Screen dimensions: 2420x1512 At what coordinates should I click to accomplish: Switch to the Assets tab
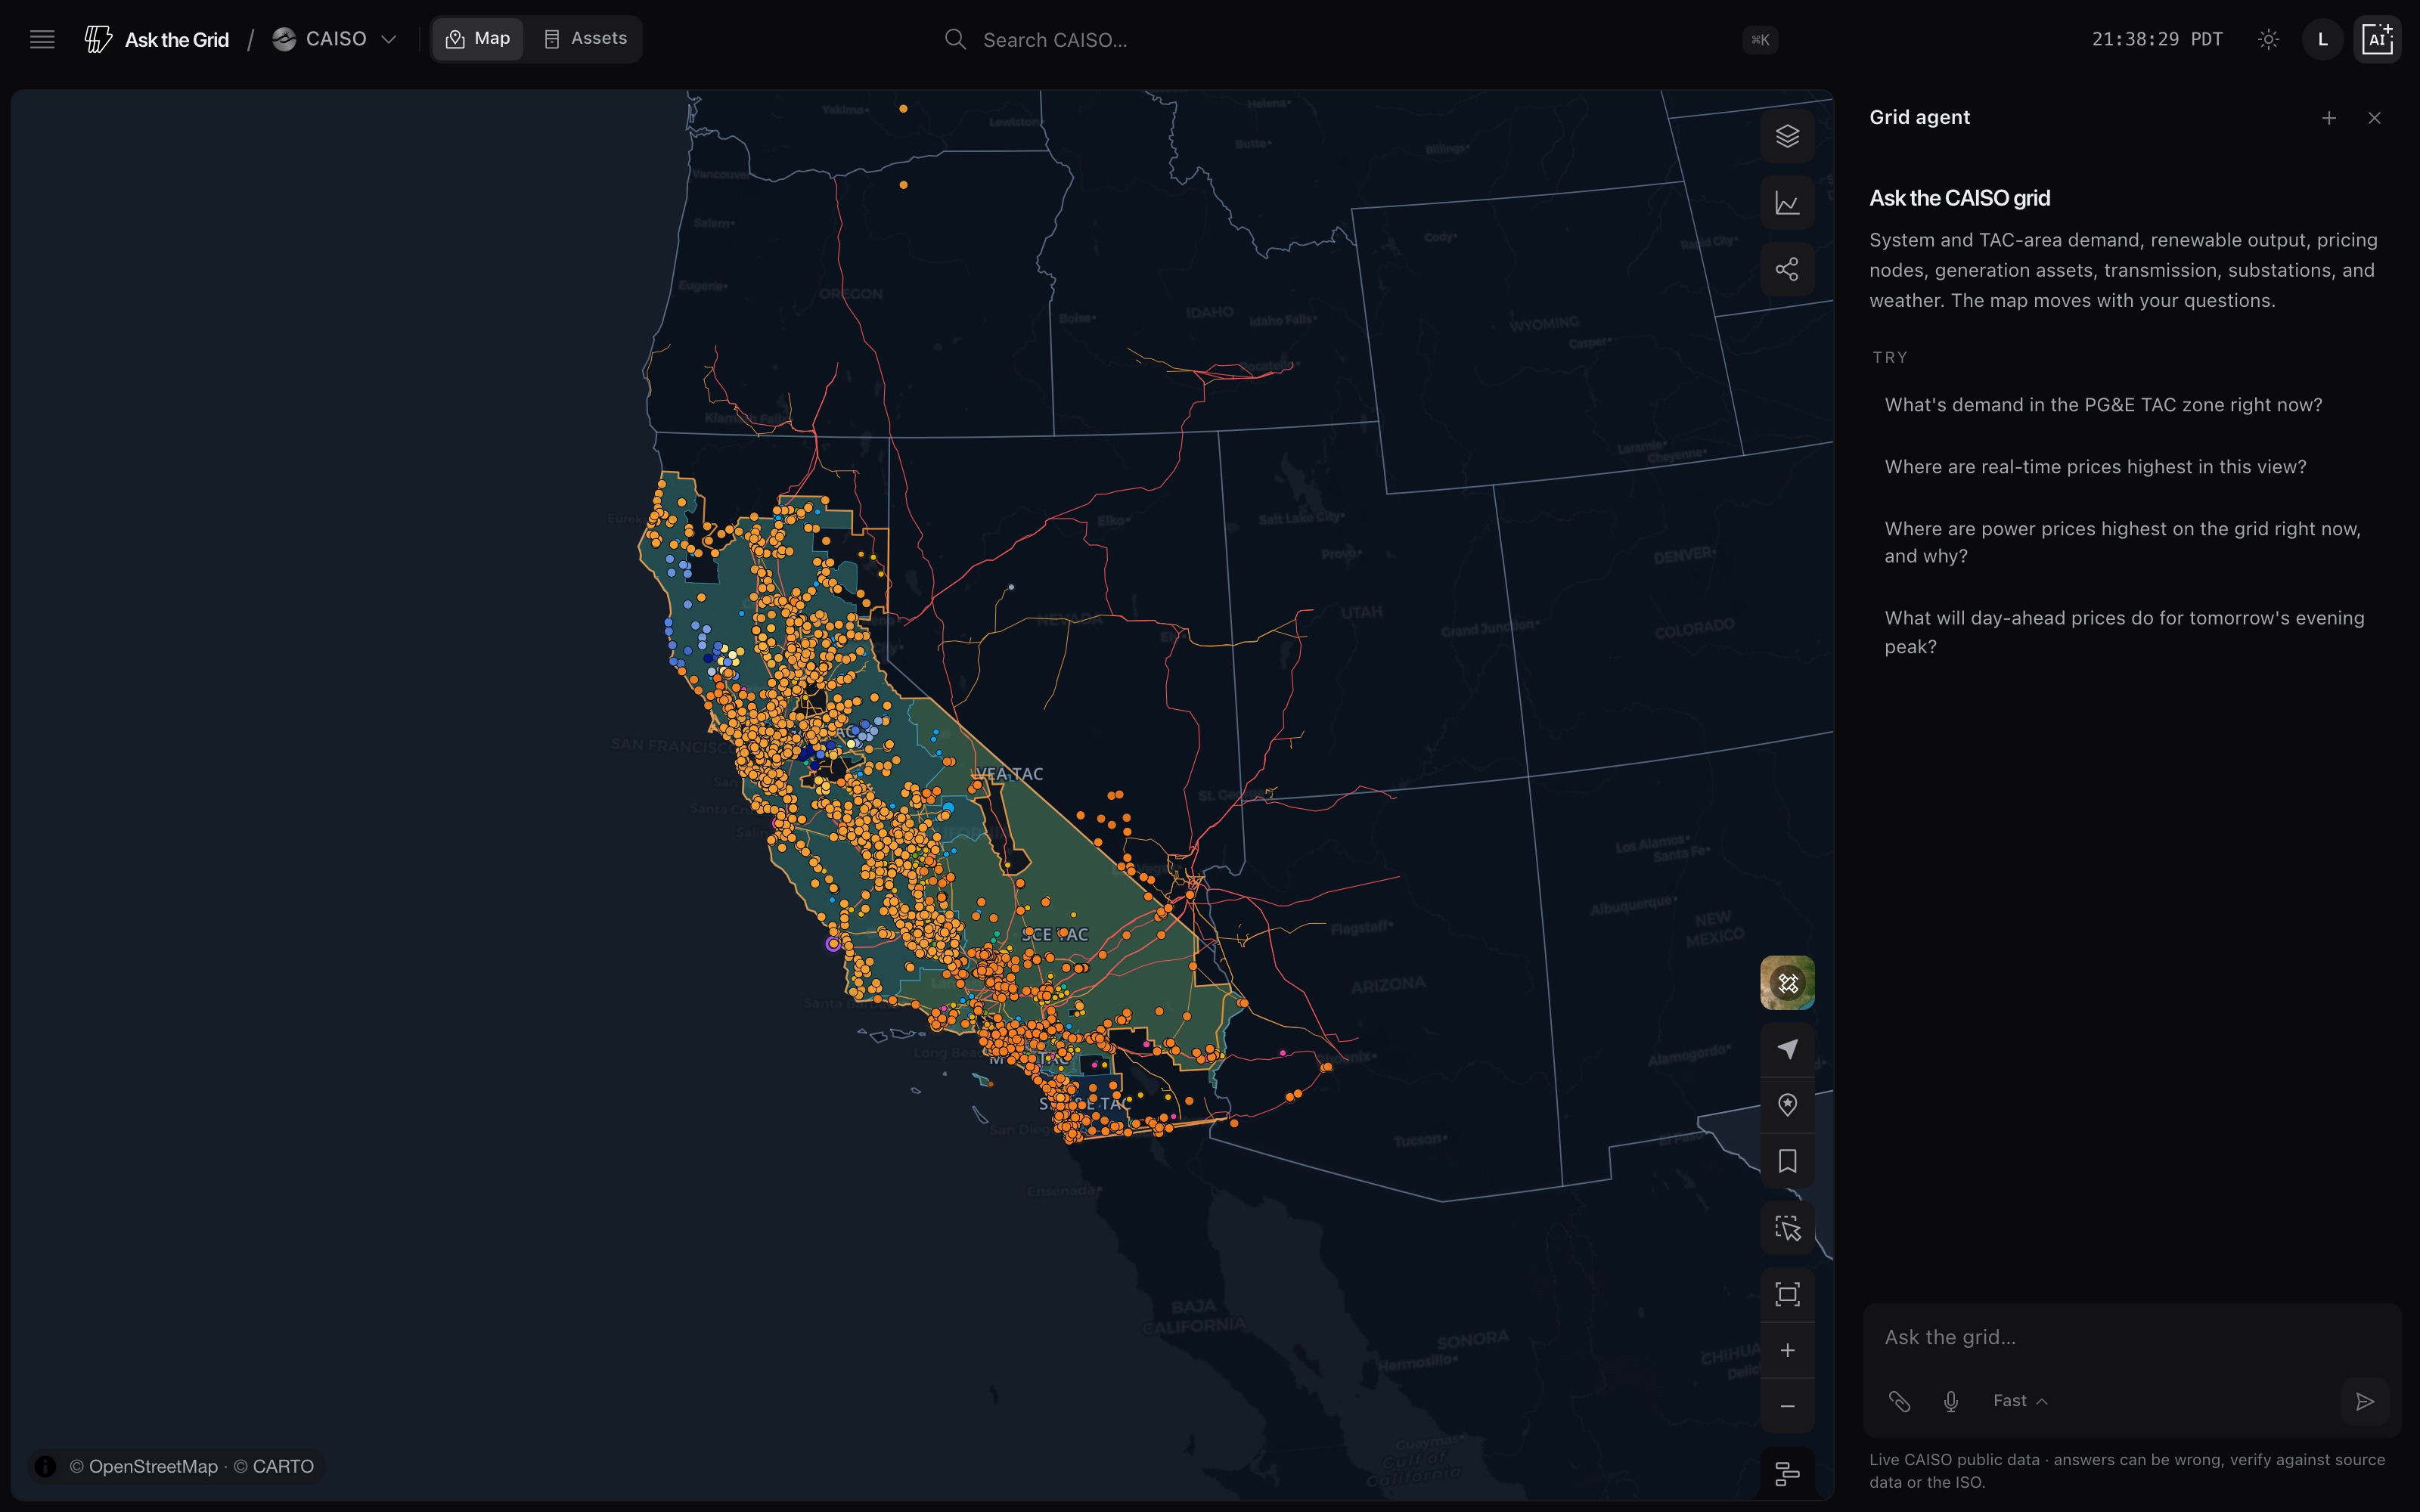(x=585, y=39)
